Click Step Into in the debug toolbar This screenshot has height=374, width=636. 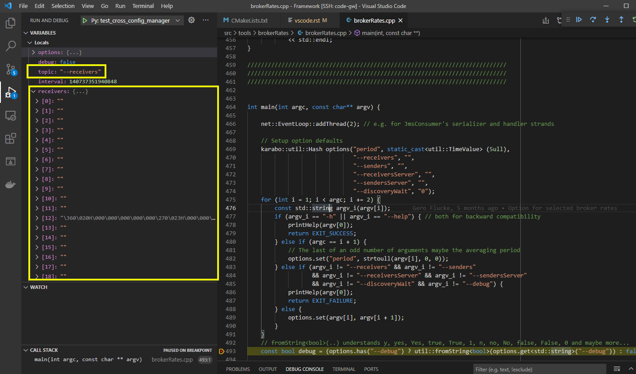(x=607, y=19)
